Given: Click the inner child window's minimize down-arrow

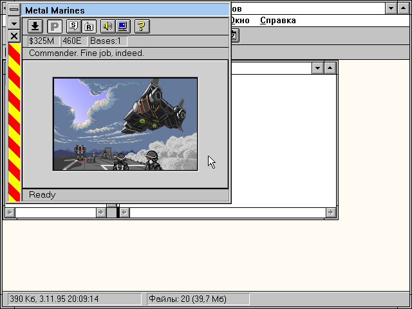Looking at the screenshot, I should click(317, 68).
